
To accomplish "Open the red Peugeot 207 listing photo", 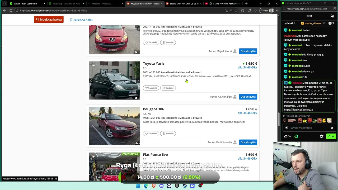I will [115, 40].
